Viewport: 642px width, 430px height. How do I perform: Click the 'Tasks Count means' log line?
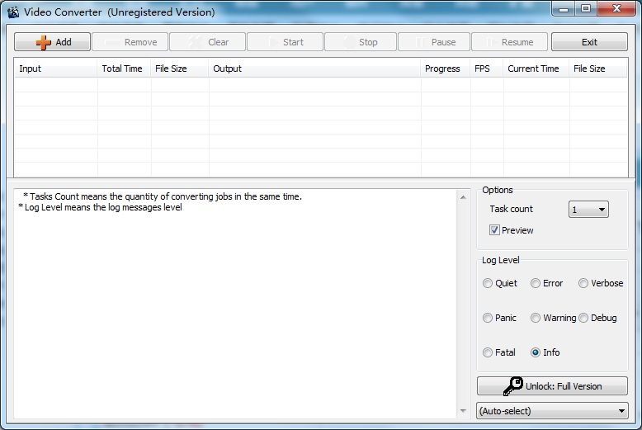[x=163, y=196]
